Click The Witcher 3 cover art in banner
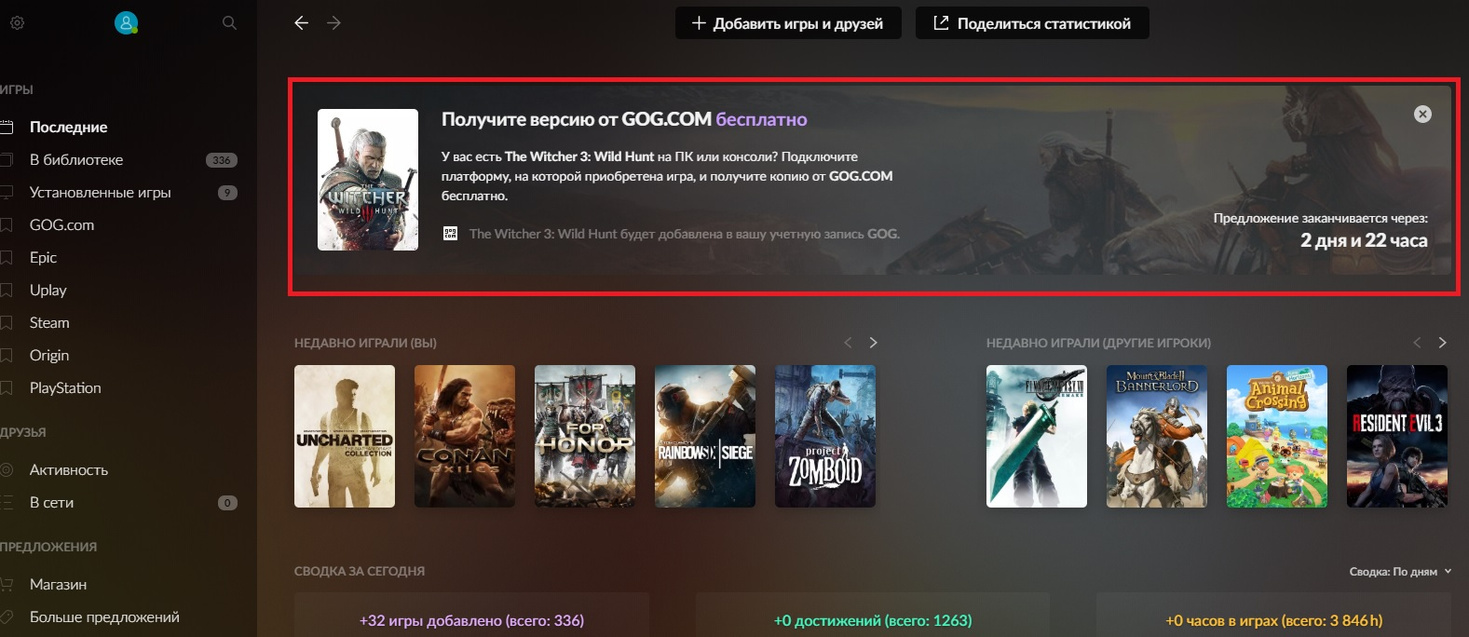The image size is (1469, 637). [368, 180]
